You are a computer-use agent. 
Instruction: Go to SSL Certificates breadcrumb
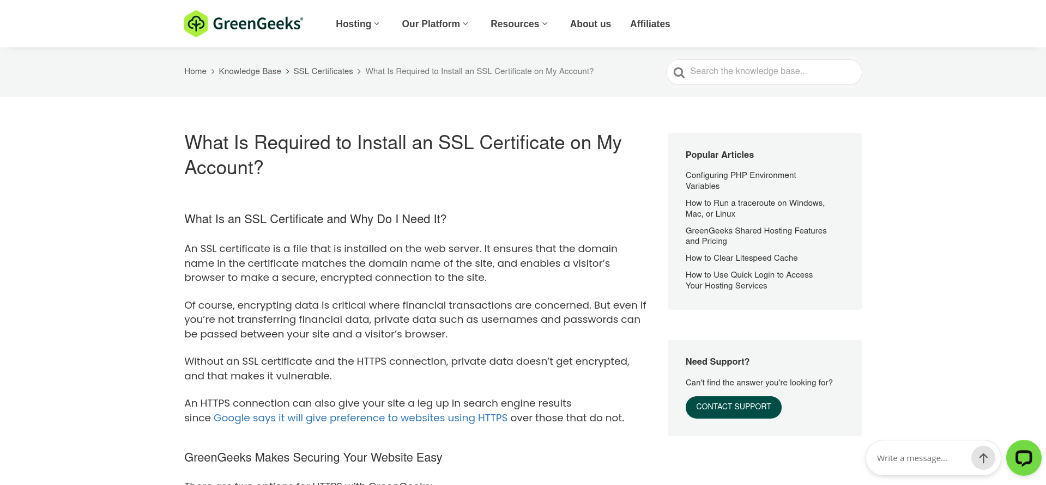323,71
